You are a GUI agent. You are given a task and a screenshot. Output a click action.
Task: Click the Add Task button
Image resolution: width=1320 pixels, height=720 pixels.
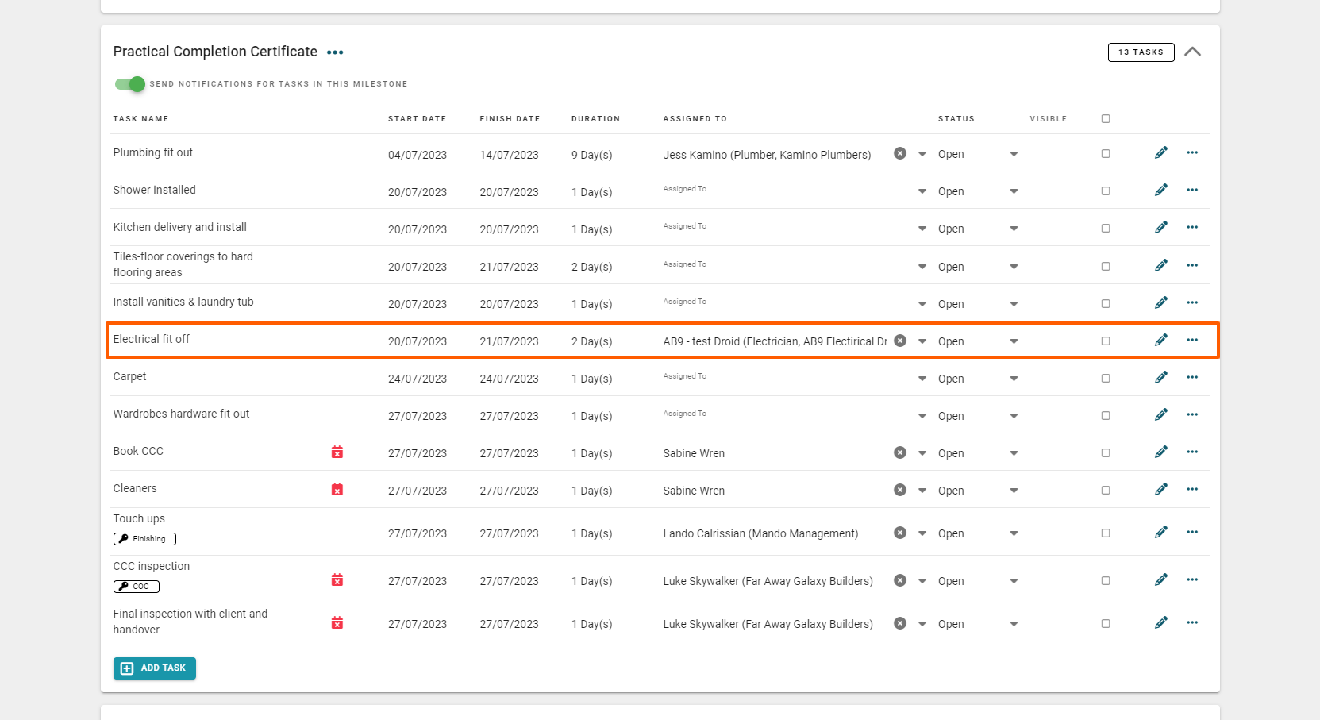tap(155, 668)
